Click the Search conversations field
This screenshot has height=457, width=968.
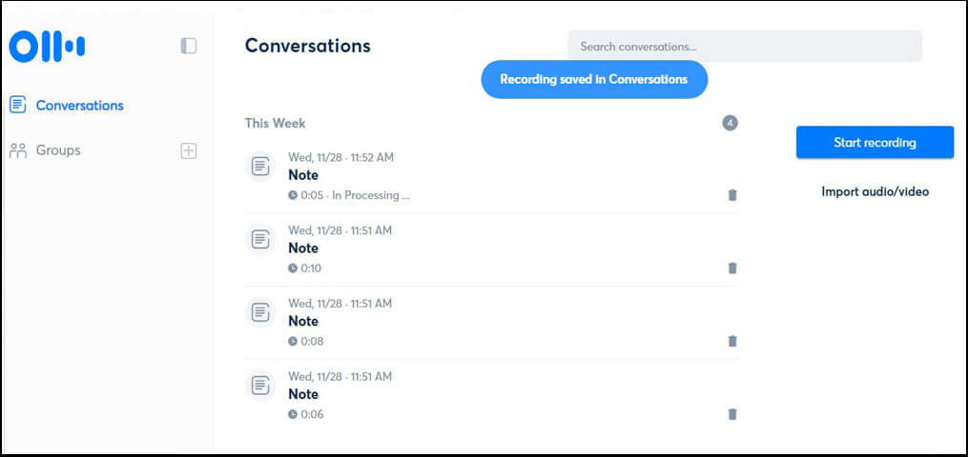pos(744,46)
